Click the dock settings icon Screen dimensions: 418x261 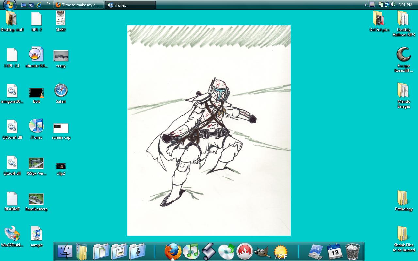[316, 252]
